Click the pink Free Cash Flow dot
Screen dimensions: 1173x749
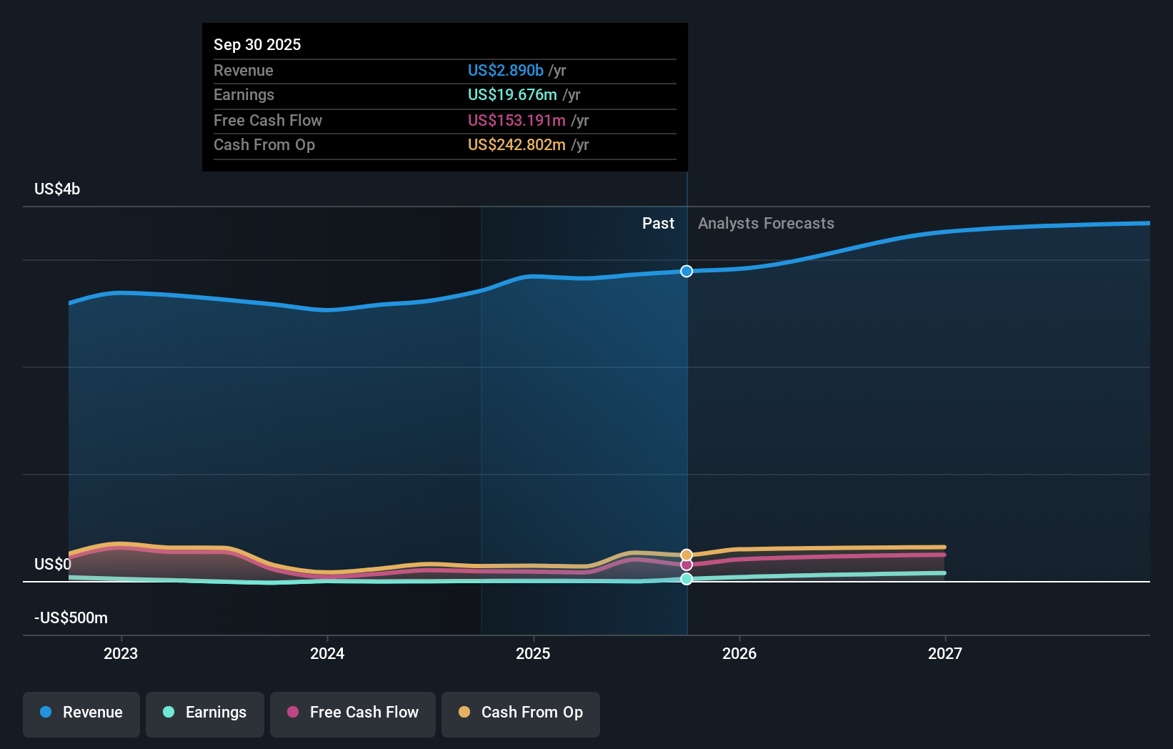click(292, 713)
